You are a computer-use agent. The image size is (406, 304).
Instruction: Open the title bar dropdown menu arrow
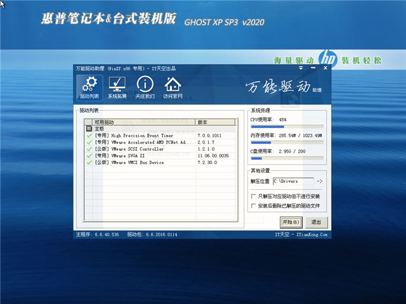301,68
